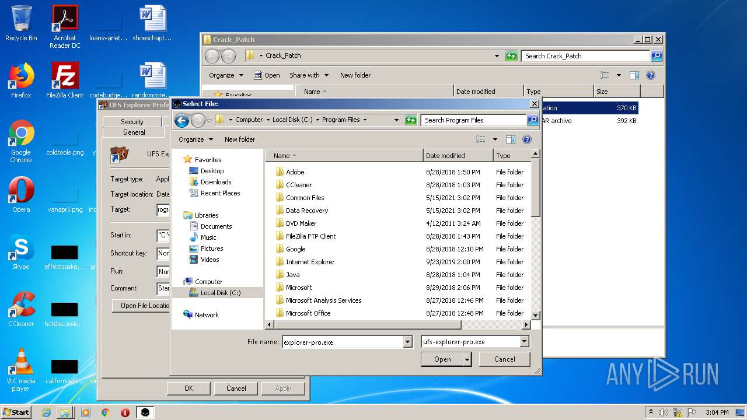Screen dimensions: 747x420
Task: Click Open in Crack_Patch toolbar
Action: point(267,75)
